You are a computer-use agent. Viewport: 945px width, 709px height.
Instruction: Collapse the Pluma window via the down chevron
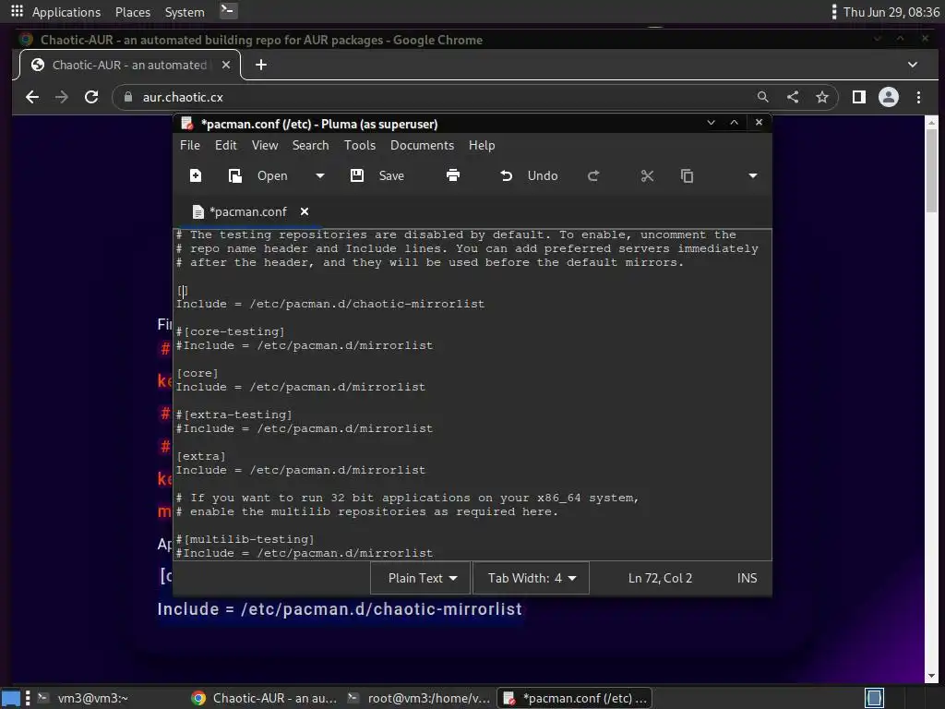point(712,123)
